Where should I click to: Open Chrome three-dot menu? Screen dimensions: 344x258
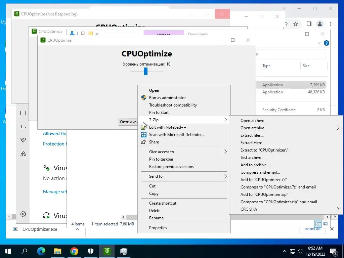(331, 24)
